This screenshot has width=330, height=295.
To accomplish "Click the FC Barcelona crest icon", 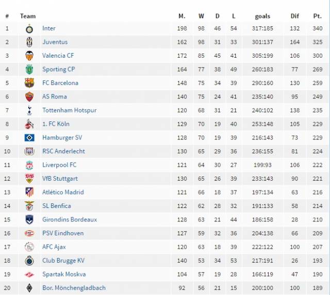I will pyautogui.click(x=29, y=83).
